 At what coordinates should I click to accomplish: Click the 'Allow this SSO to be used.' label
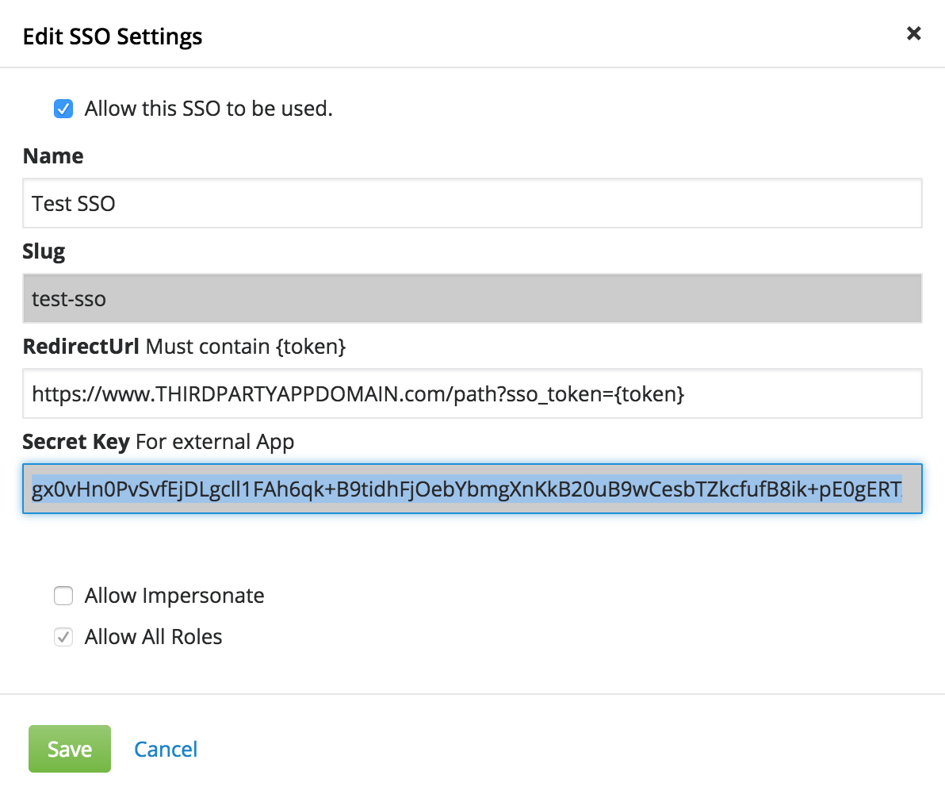(208, 109)
